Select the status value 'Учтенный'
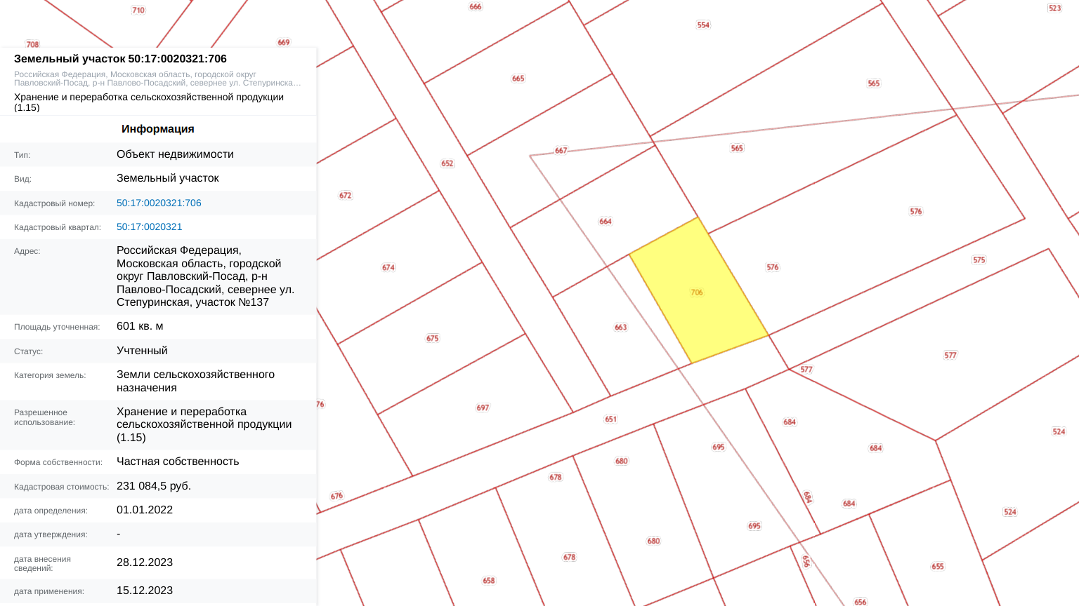Screen dimensions: 1079x606 point(142,351)
